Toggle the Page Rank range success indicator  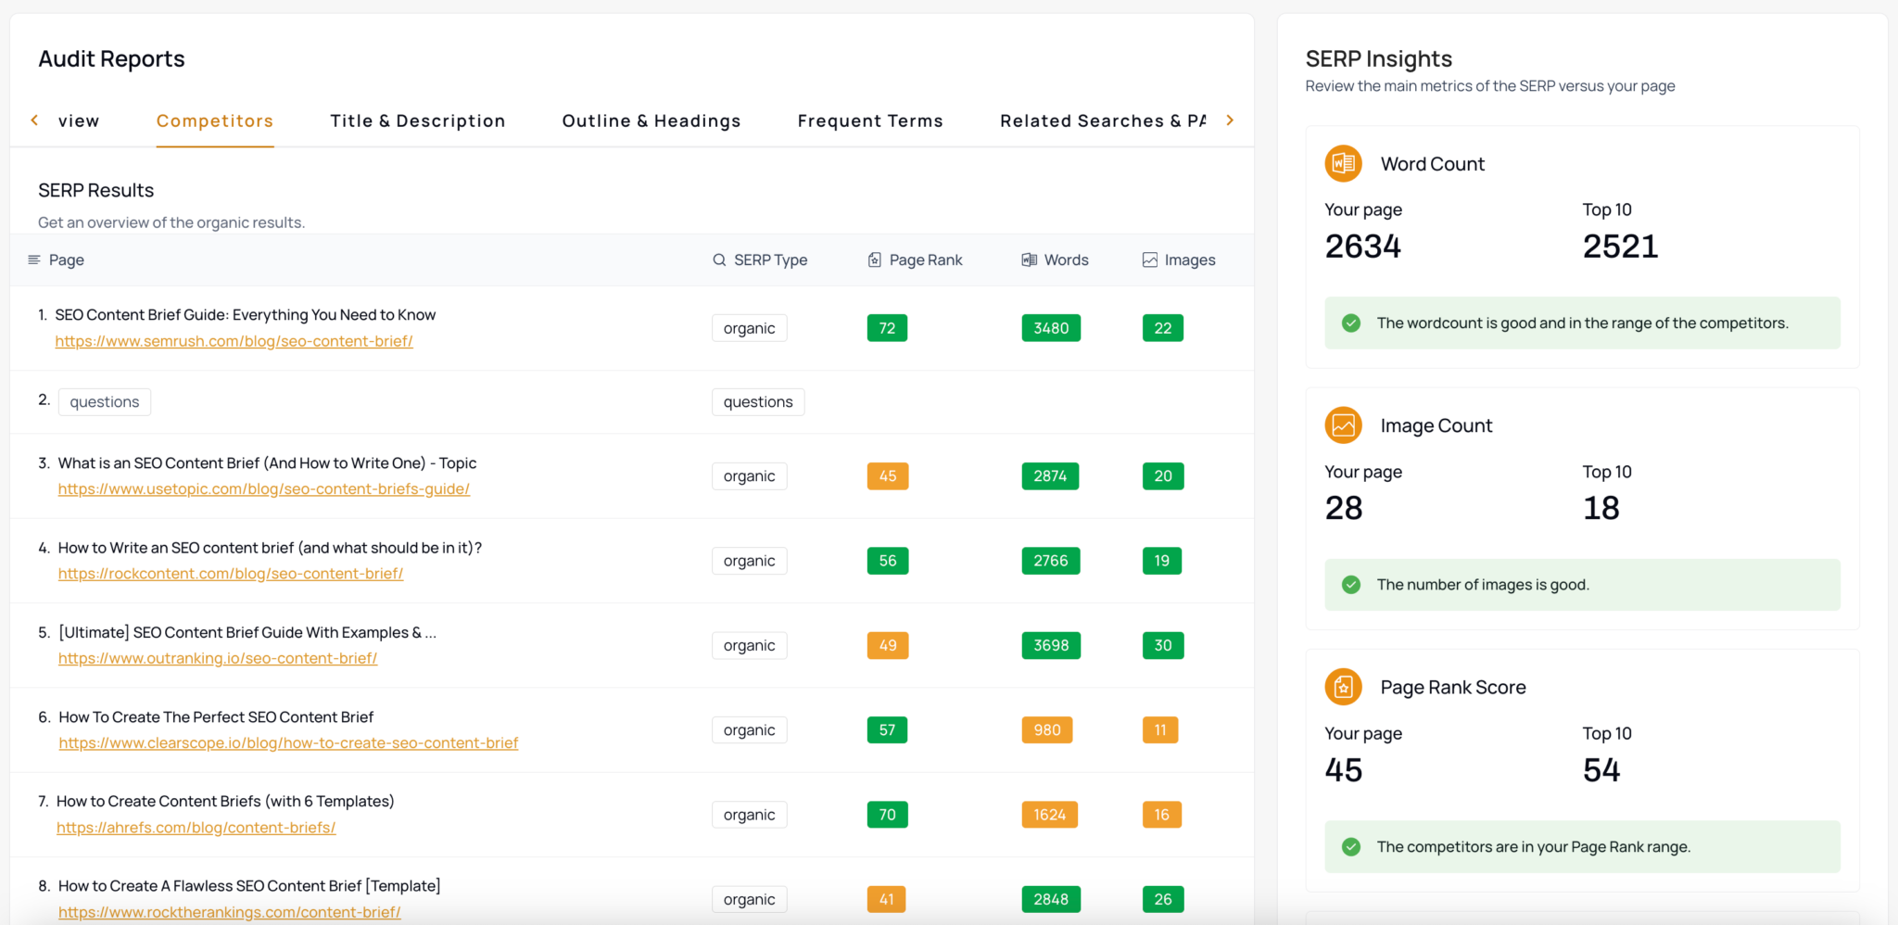point(1350,846)
